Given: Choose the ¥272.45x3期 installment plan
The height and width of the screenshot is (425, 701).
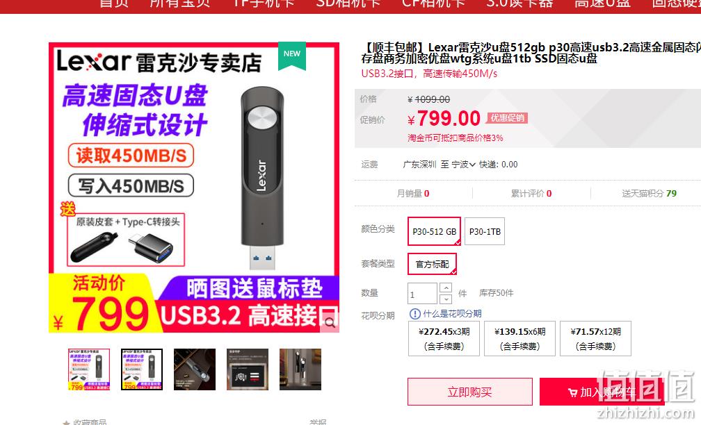Looking at the screenshot, I should (x=444, y=338).
